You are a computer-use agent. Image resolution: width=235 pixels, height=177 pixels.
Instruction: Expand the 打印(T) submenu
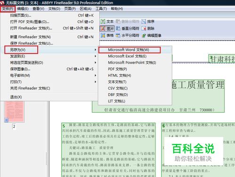[50, 82]
